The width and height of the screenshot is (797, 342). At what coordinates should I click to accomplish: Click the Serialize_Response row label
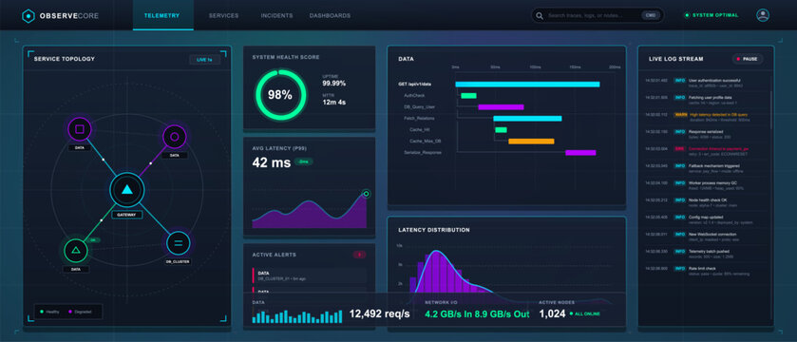tap(423, 152)
